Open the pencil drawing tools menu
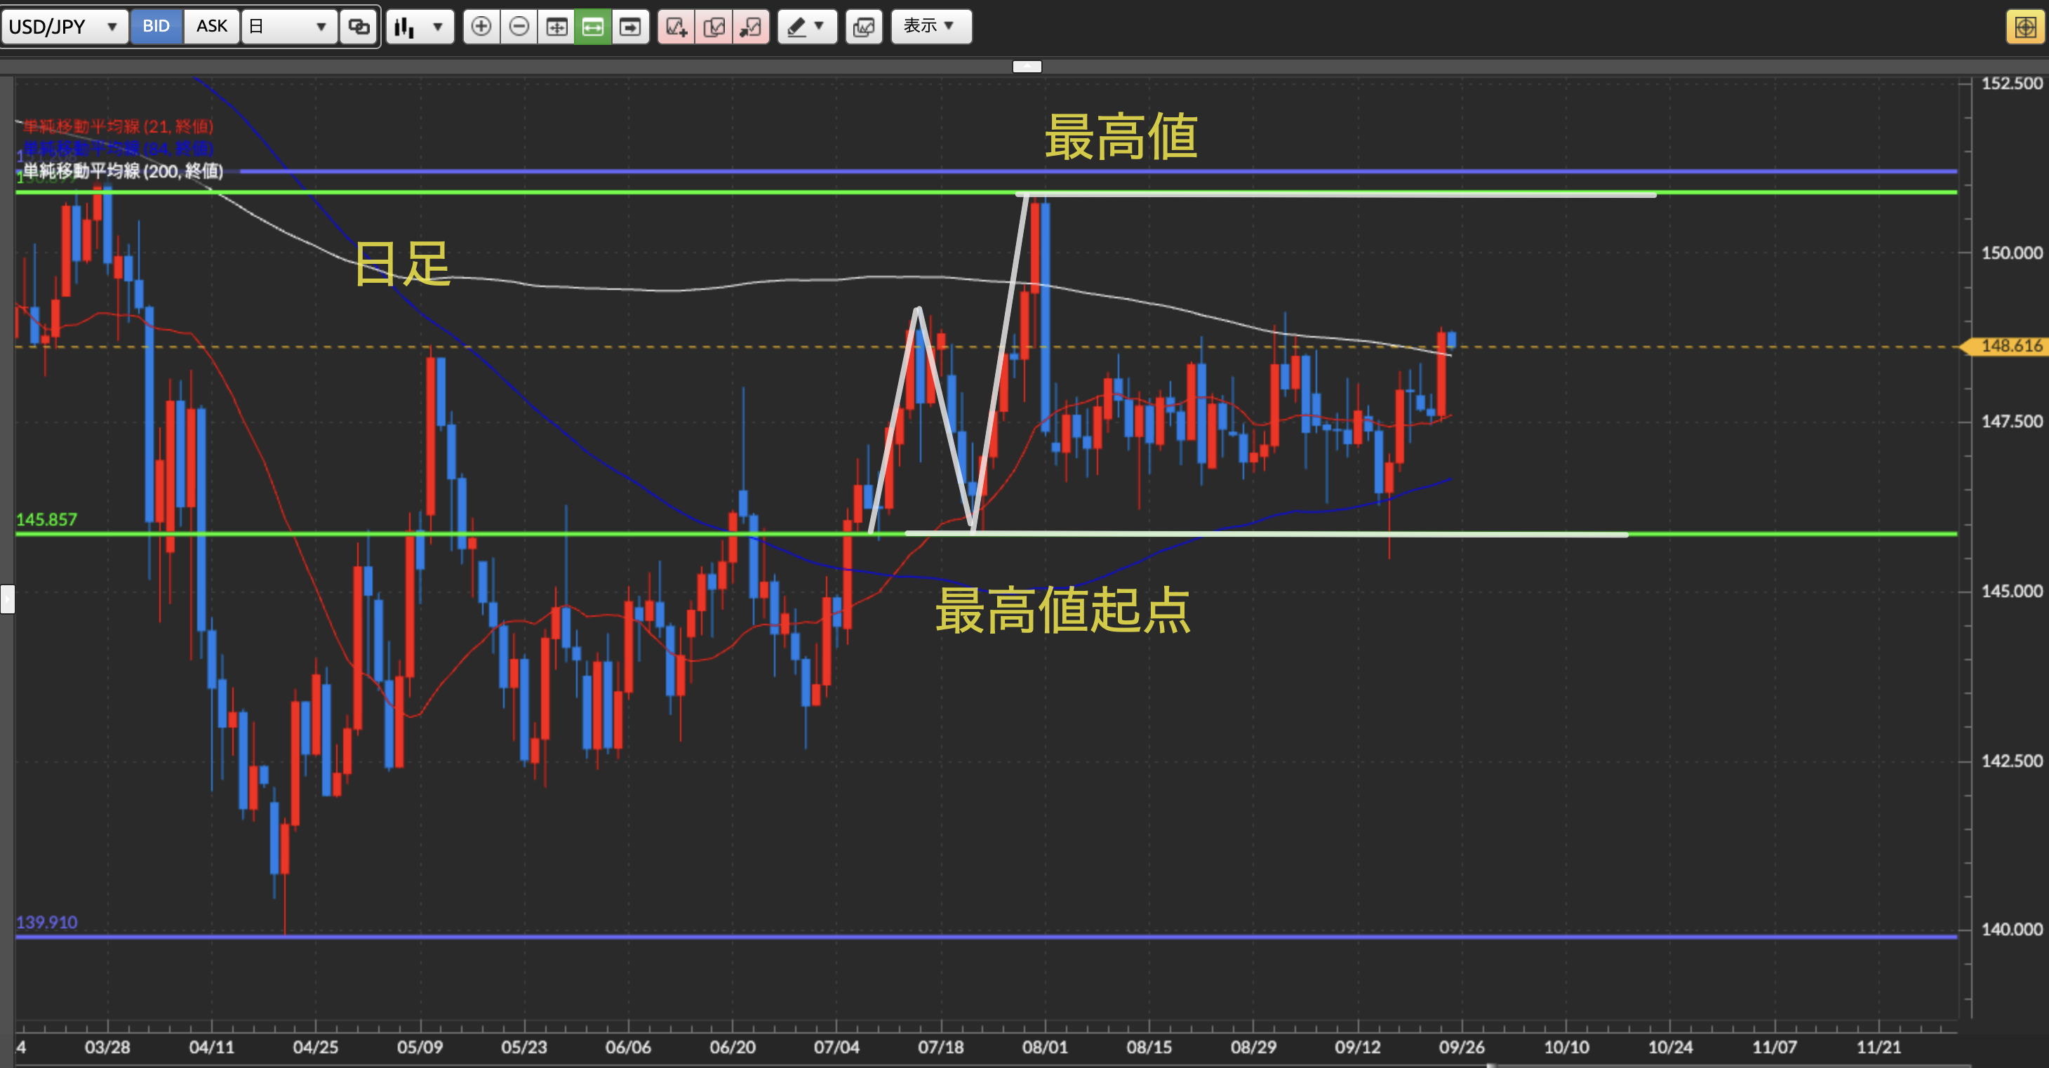The height and width of the screenshot is (1068, 2049). click(x=806, y=27)
